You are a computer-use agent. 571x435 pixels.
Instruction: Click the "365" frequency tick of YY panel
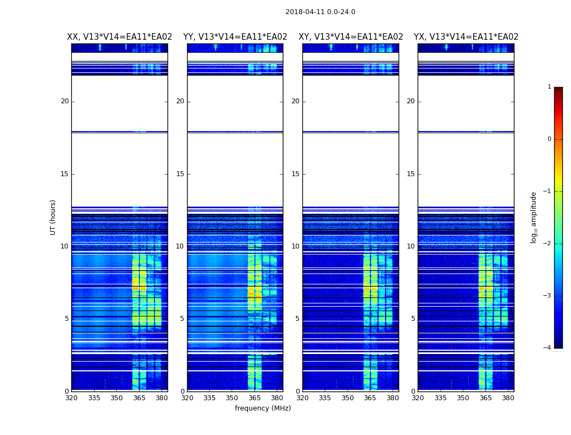click(255, 398)
